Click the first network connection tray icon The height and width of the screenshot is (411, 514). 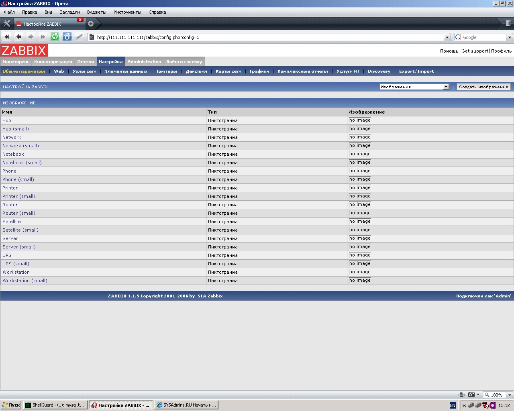click(471, 405)
